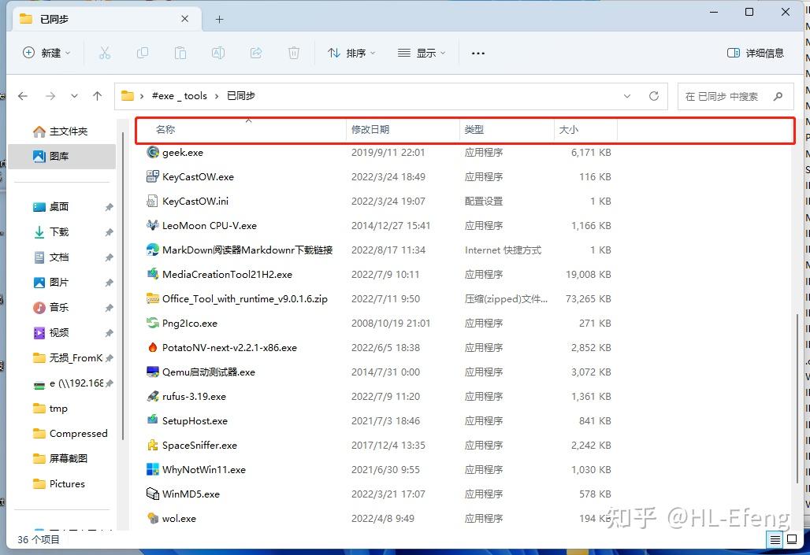
Task: Select the KeyCastOW.exe file icon
Action: coord(152,176)
